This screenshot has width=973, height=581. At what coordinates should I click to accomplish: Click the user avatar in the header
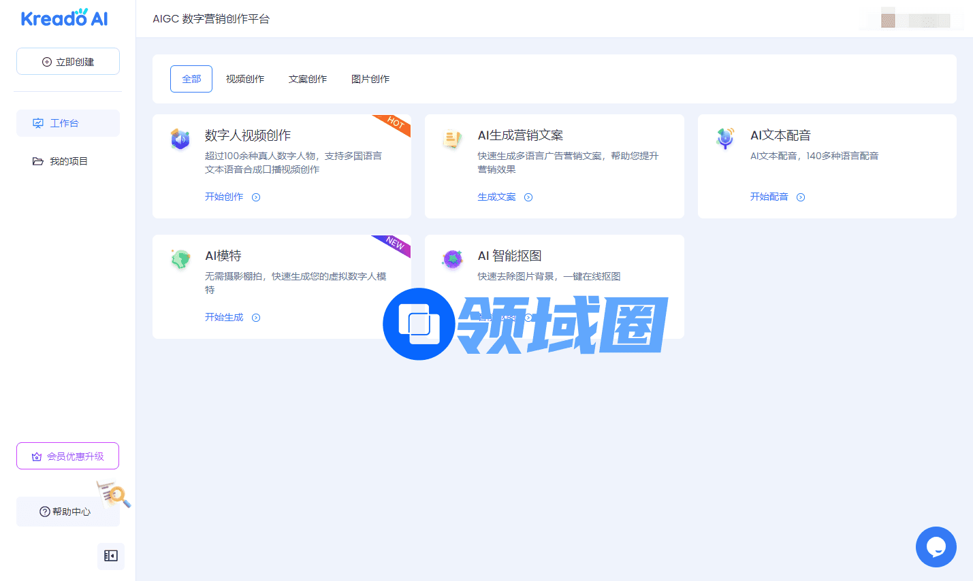tap(888, 20)
